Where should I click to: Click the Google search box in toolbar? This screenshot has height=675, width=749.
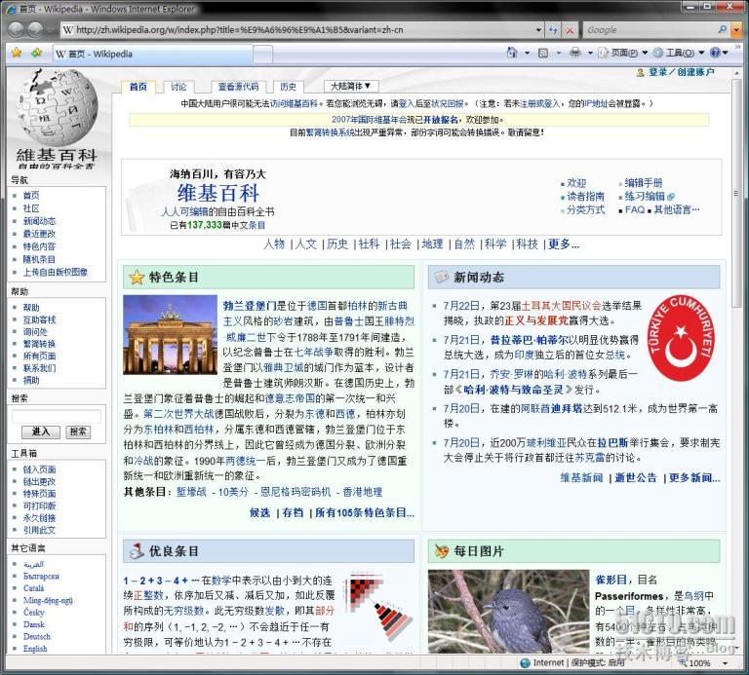[650, 30]
